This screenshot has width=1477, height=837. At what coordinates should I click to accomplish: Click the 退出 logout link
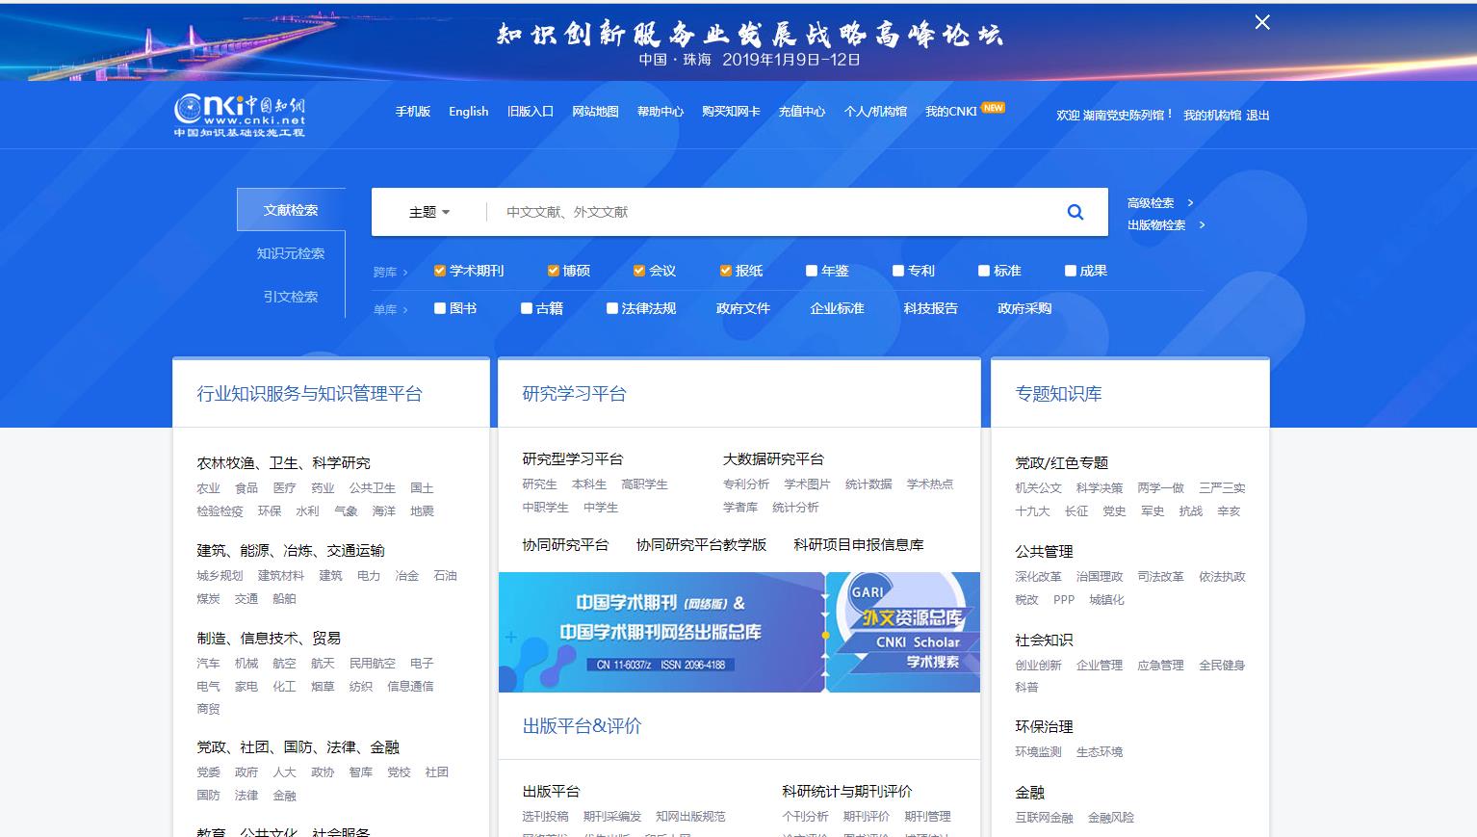tap(1257, 116)
